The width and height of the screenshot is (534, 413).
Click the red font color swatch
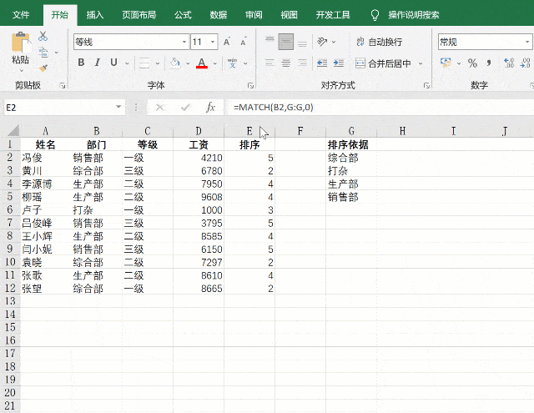click(x=201, y=63)
